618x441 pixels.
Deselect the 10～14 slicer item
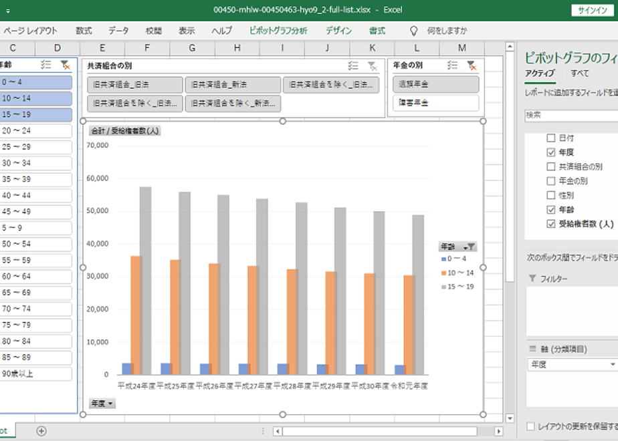(x=35, y=98)
